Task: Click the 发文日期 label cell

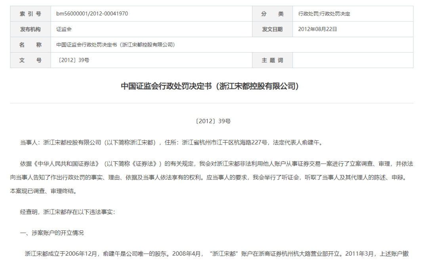Action: (x=272, y=29)
